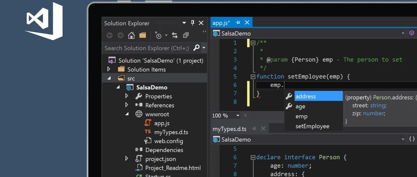Click the TS icon beside myTypes.d.ts
This screenshot has height=177, width=417.
(148, 132)
